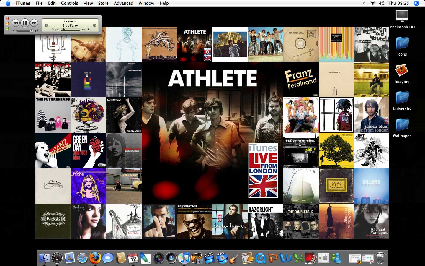Click the iTunes icon in the dock
Viewport: 425px width, 266px height.
pos(184,258)
